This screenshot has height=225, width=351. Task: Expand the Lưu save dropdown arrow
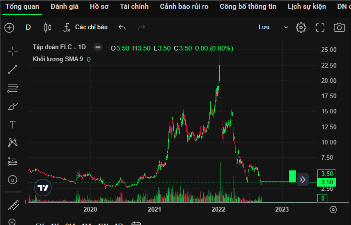(x=286, y=27)
